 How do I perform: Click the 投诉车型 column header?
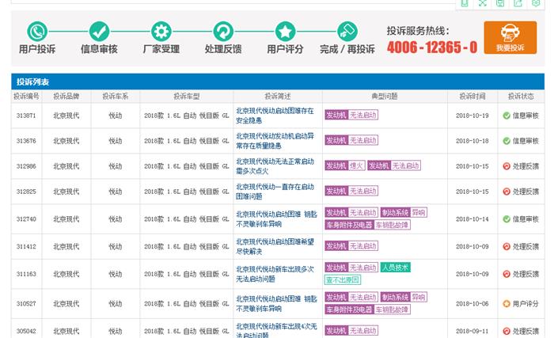click(x=187, y=96)
